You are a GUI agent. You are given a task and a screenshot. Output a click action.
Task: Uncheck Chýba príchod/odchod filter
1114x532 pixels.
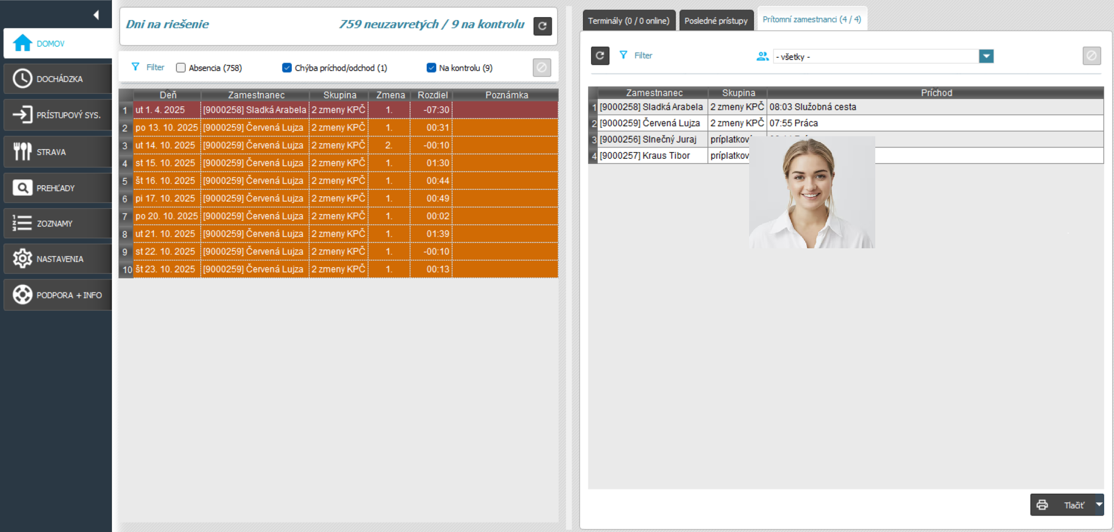point(287,68)
